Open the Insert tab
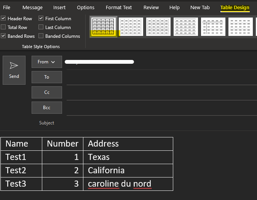The height and width of the screenshot is (200, 257). (59, 7)
